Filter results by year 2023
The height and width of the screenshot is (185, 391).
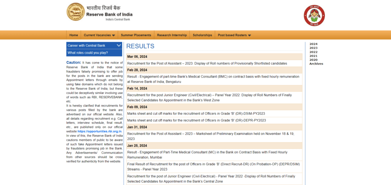click(313, 48)
